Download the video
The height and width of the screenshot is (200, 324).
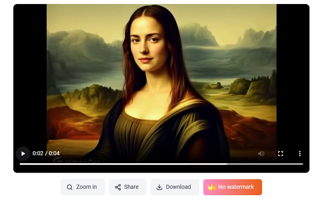[x=175, y=187]
